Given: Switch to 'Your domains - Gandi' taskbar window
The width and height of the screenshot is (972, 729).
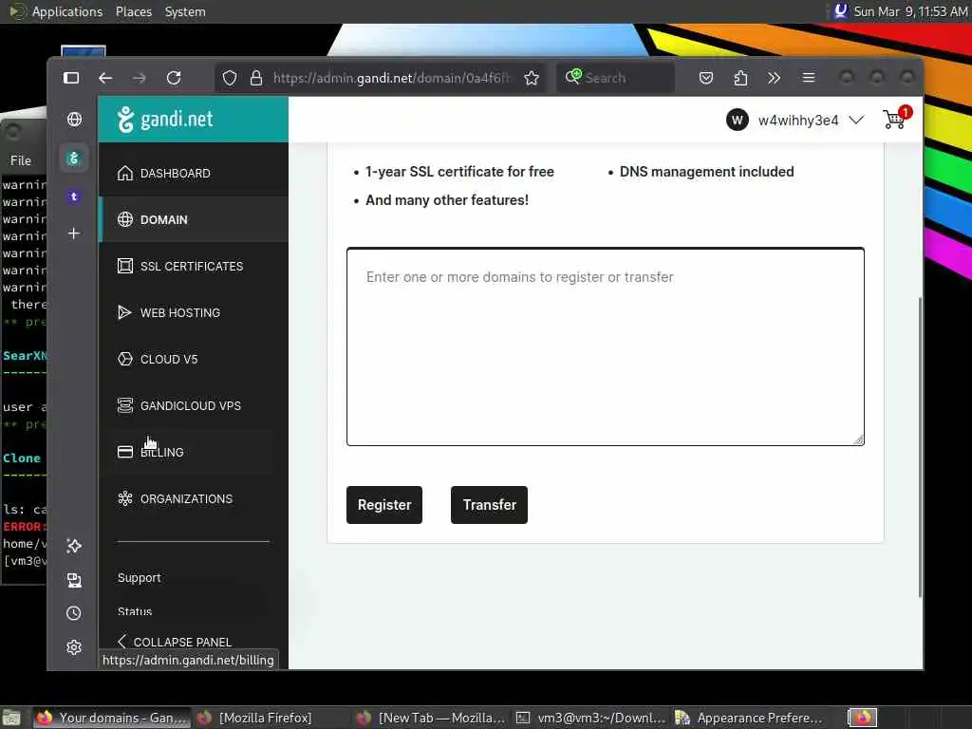Looking at the screenshot, I should tap(111, 718).
